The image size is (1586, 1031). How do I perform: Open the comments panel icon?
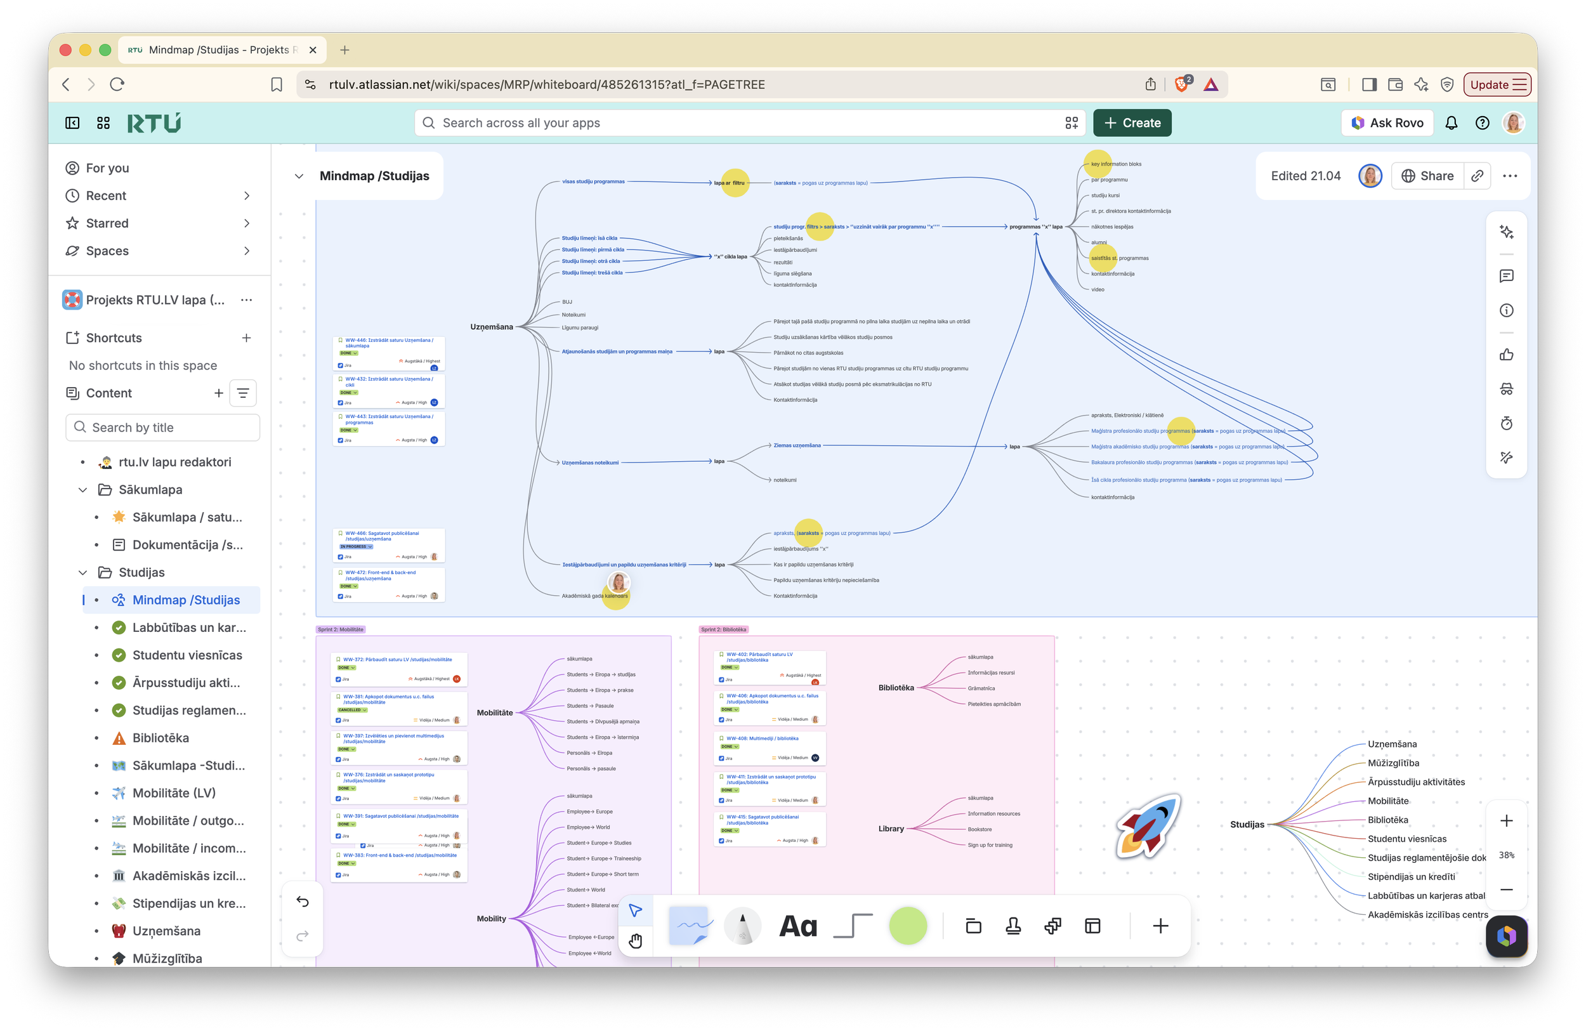pyautogui.click(x=1506, y=276)
